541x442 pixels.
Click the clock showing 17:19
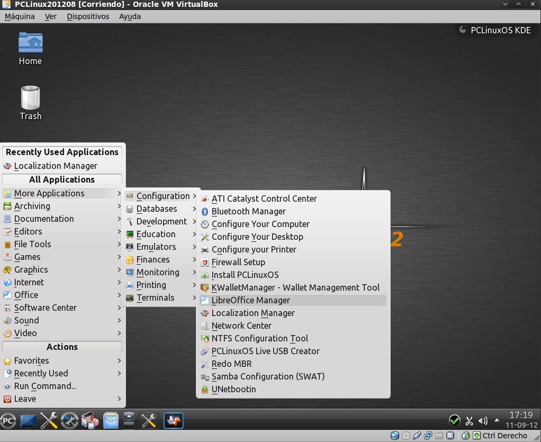521,415
